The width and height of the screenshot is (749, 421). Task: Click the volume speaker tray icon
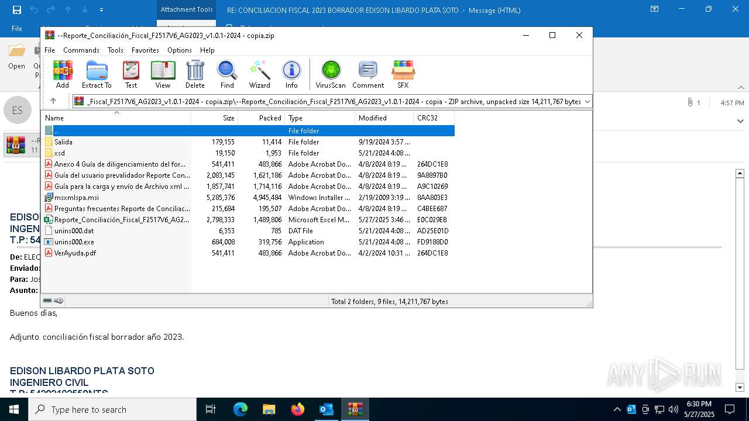[x=674, y=409]
